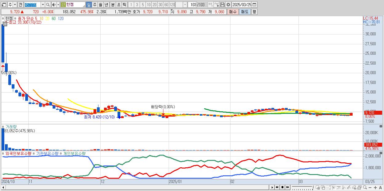Click the orange 10 moving average legend
The width and height of the screenshot is (384, 191).
[41, 18]
